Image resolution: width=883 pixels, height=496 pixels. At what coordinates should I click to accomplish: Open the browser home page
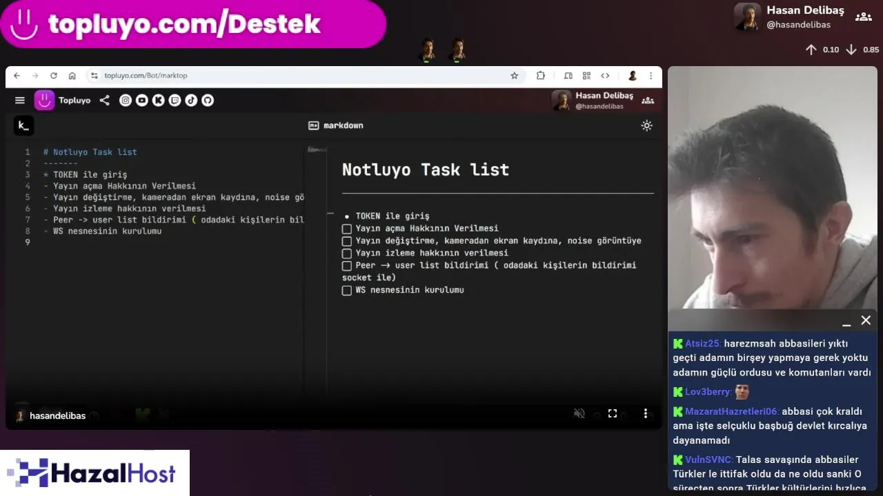pos(72,76)
